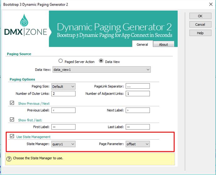Choose the Paged Server Action radio option
This screenshot has width=216, height=175.
tap(60, 61)
